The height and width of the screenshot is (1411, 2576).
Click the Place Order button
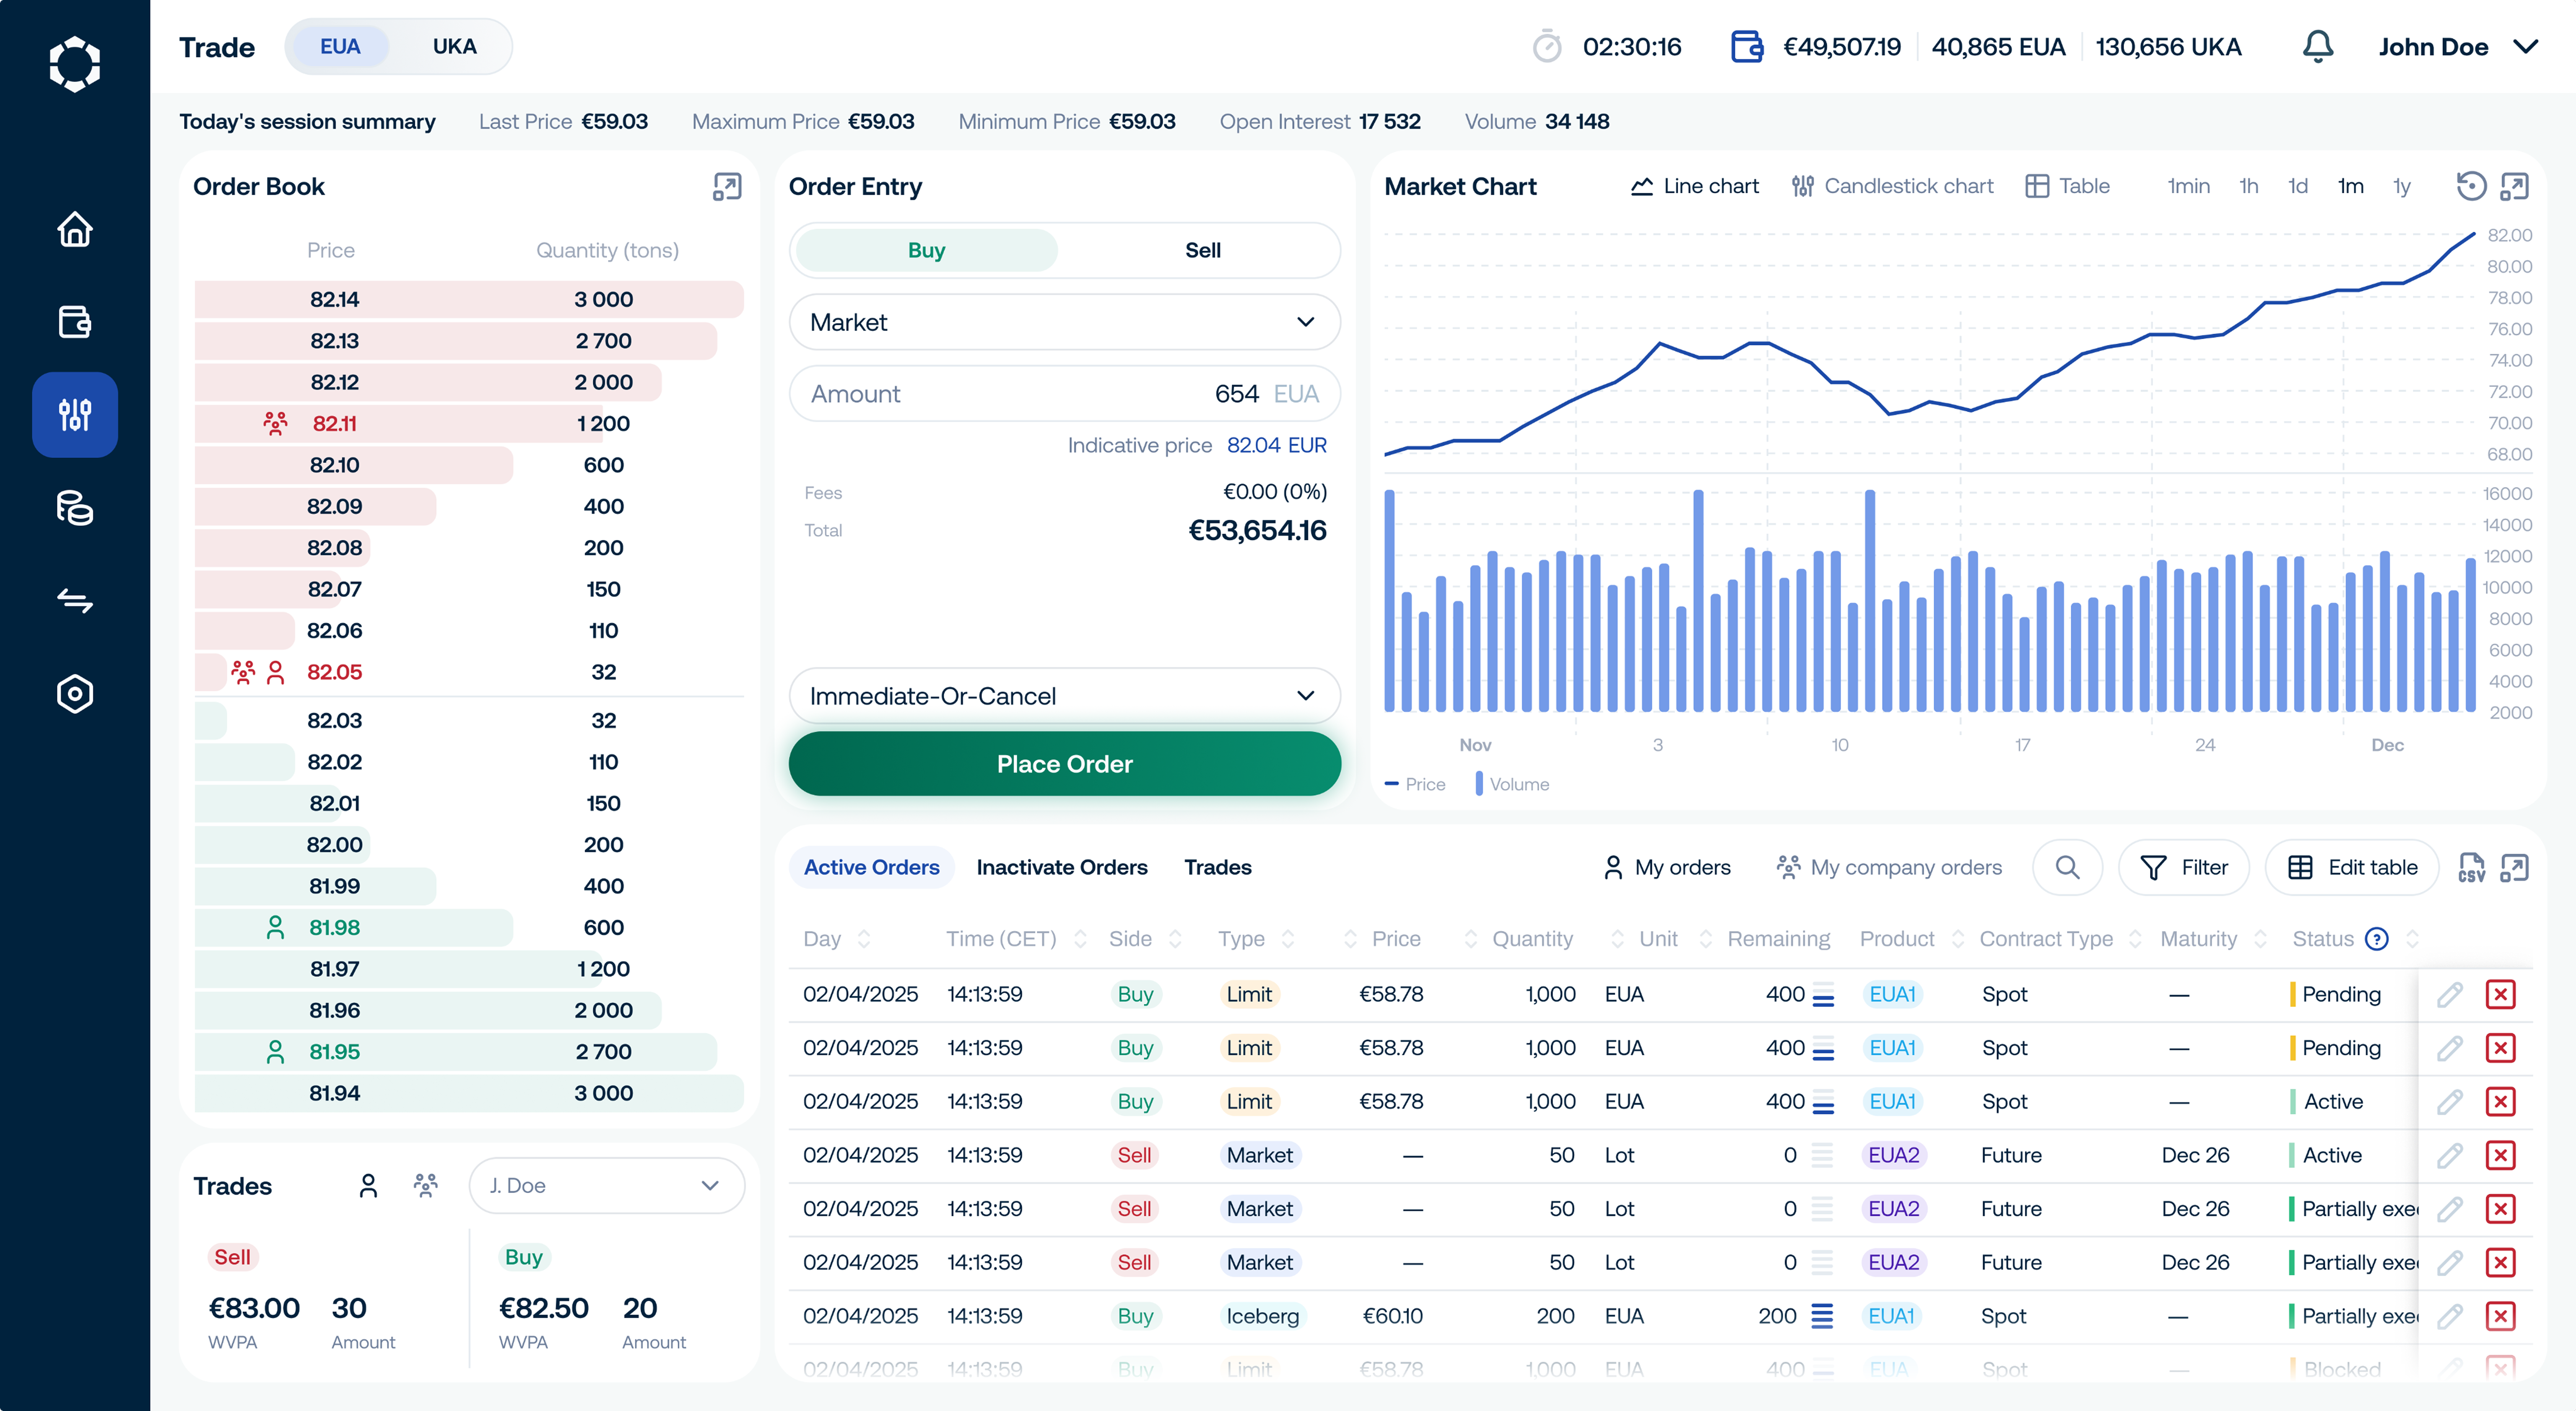[1064, 765]
